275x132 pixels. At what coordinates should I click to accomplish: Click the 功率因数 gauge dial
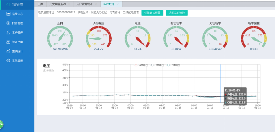tap(254, 37)
